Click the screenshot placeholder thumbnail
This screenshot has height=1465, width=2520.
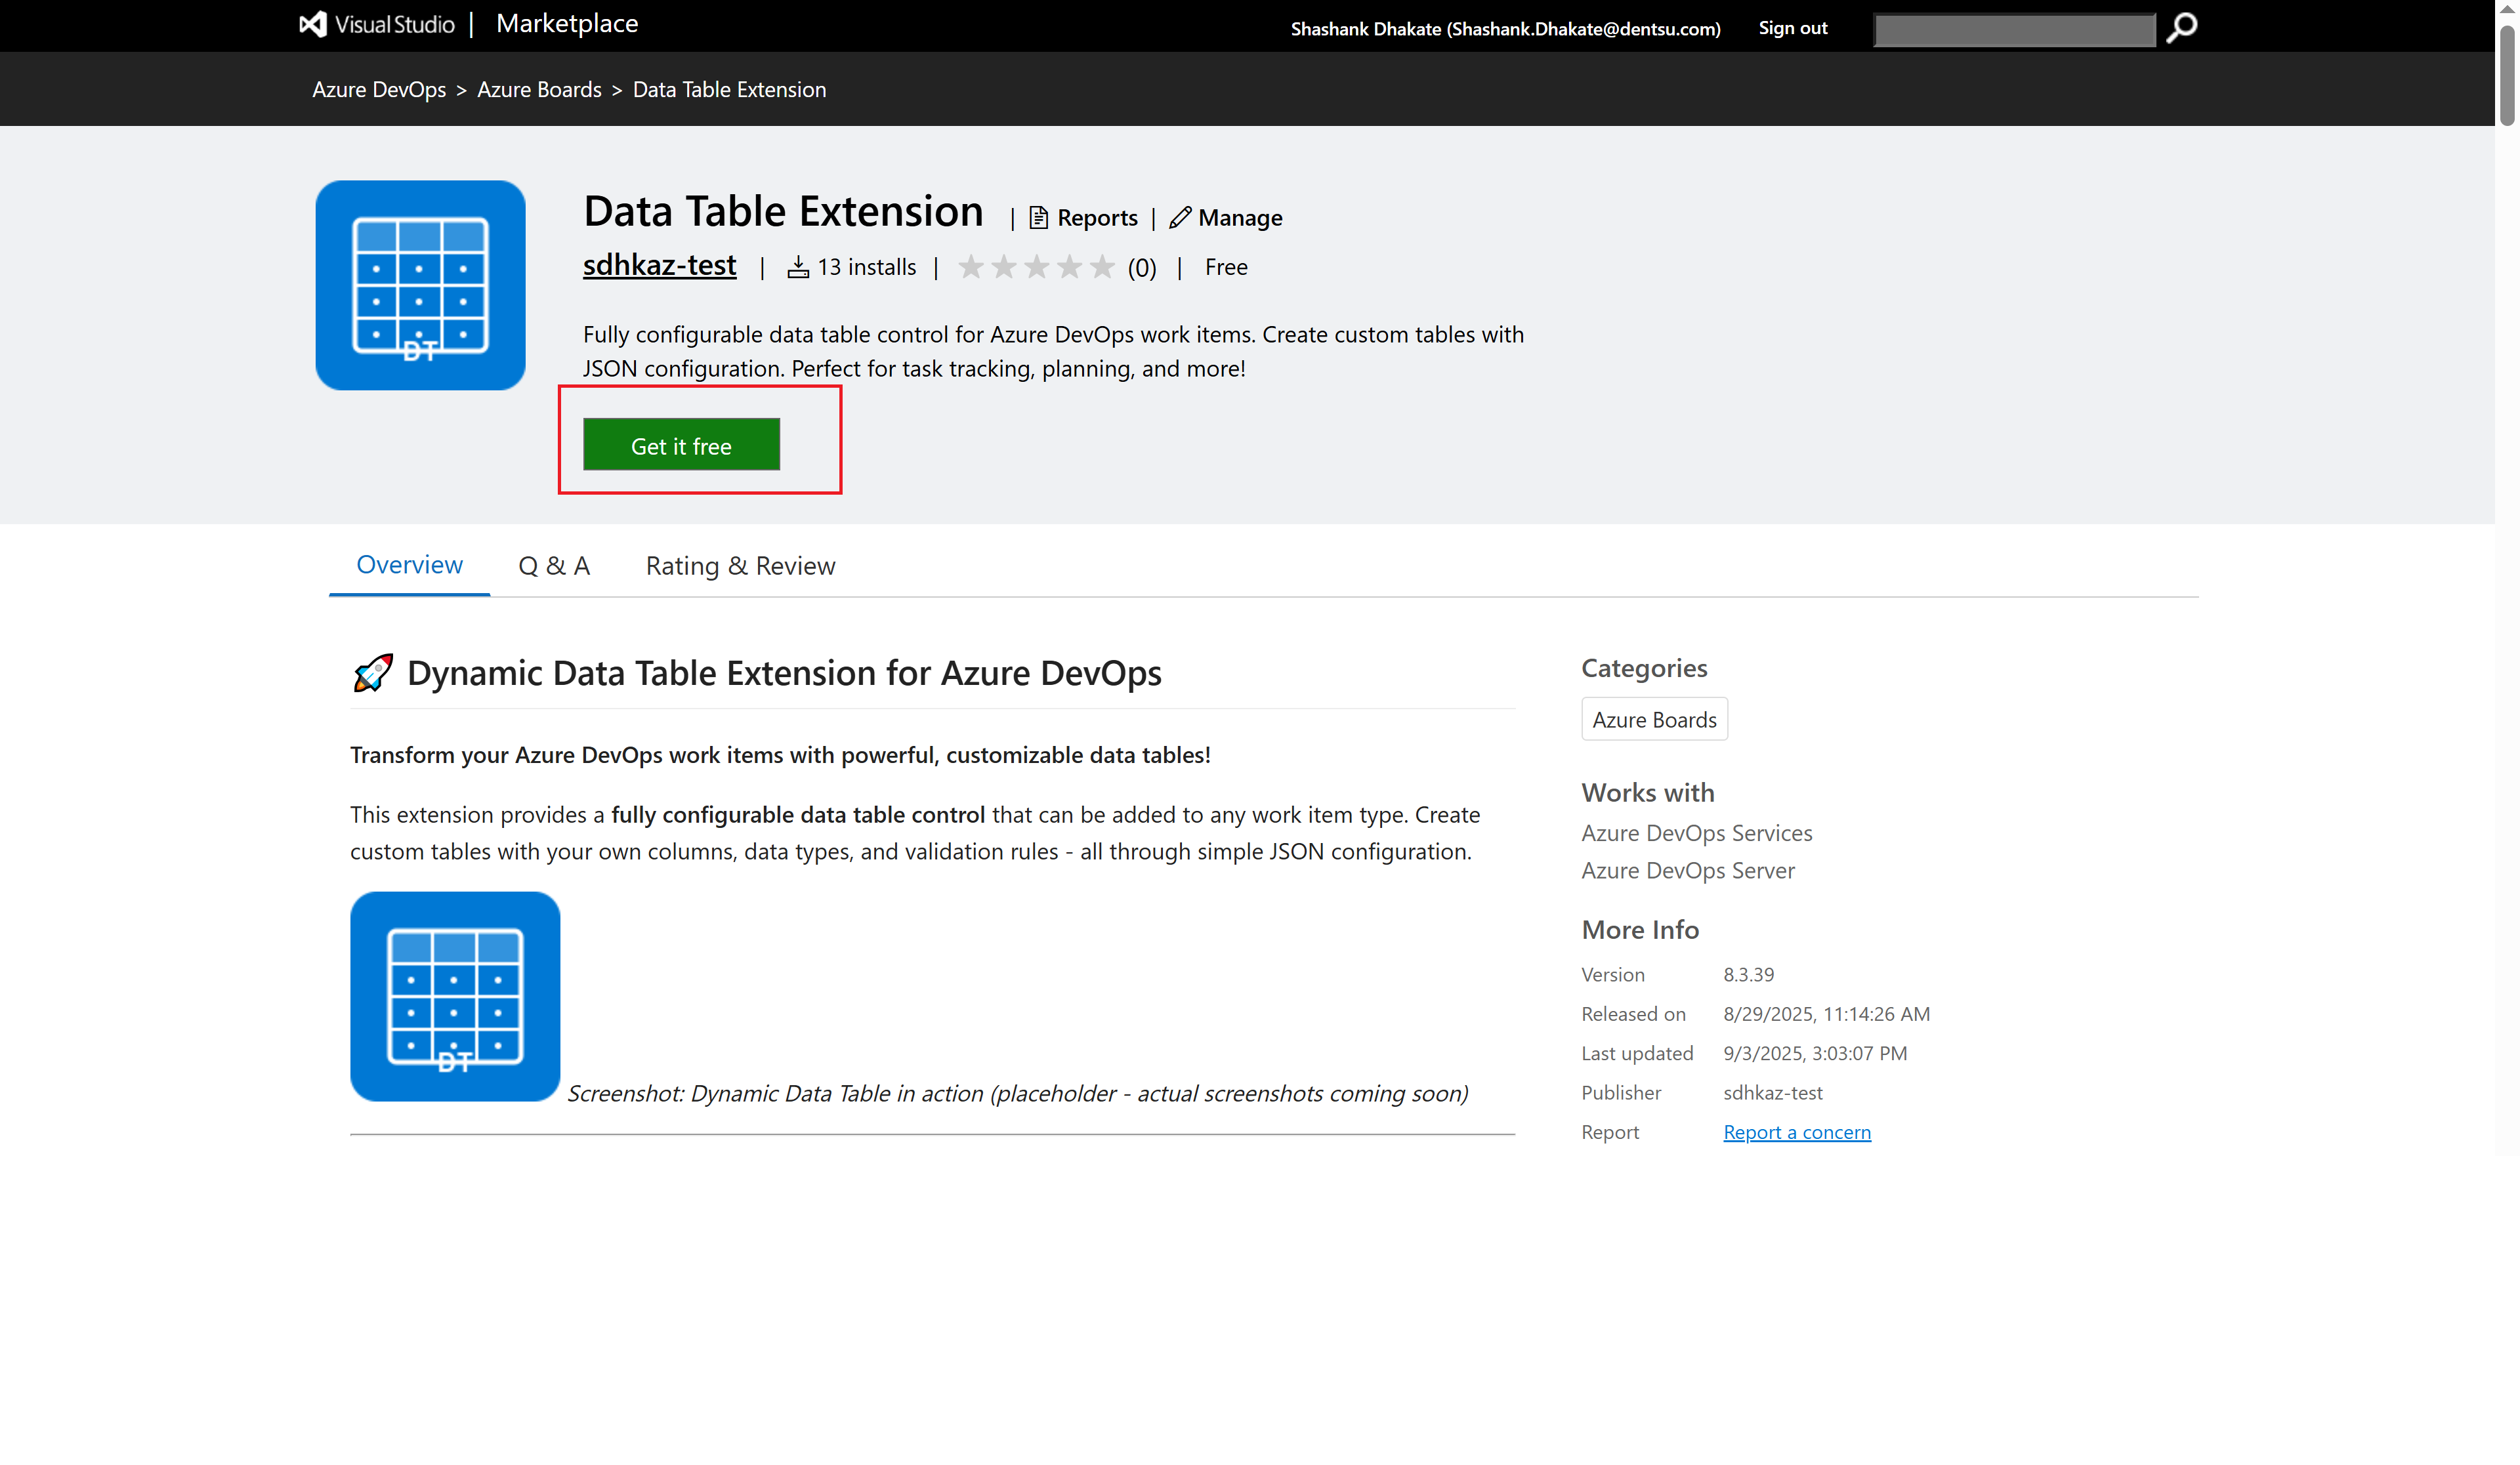455,996
